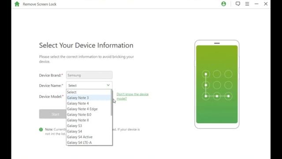Open the feedback chat bubble icon
This screenshot has width=282, height=159.
click(238, 4)
